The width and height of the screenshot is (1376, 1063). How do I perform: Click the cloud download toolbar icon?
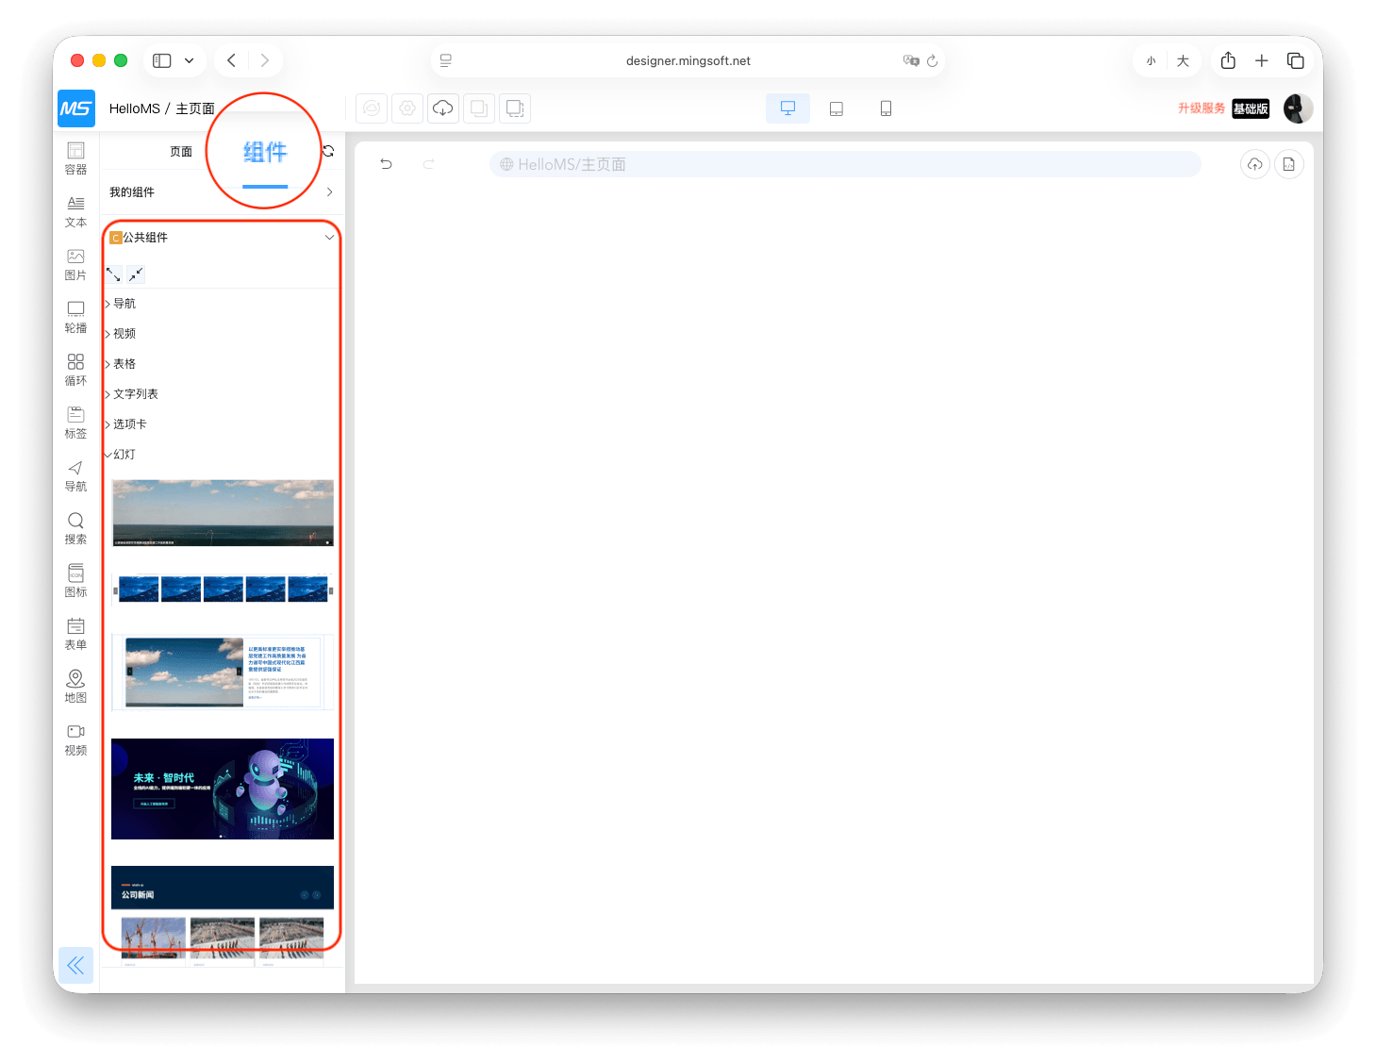[442, 108]
